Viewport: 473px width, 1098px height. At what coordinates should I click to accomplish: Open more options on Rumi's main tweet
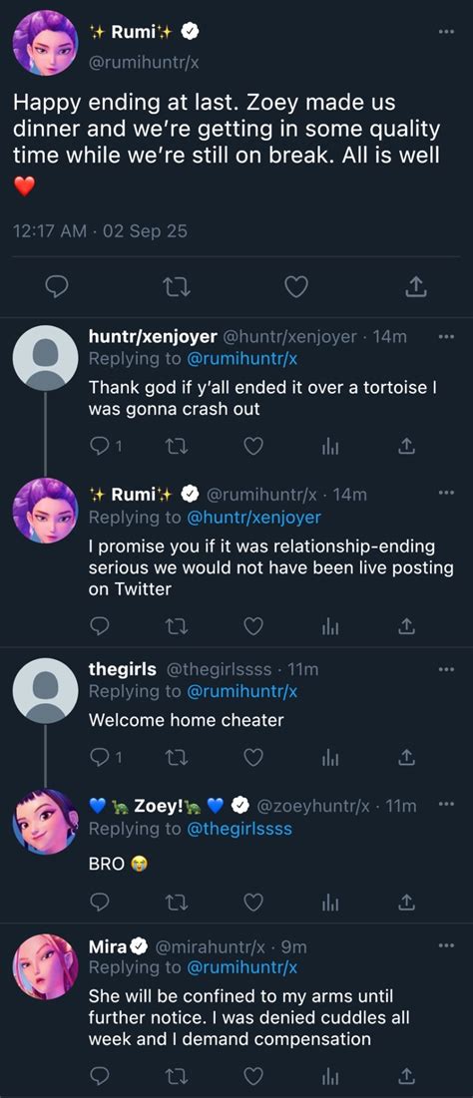coord(446,32)
